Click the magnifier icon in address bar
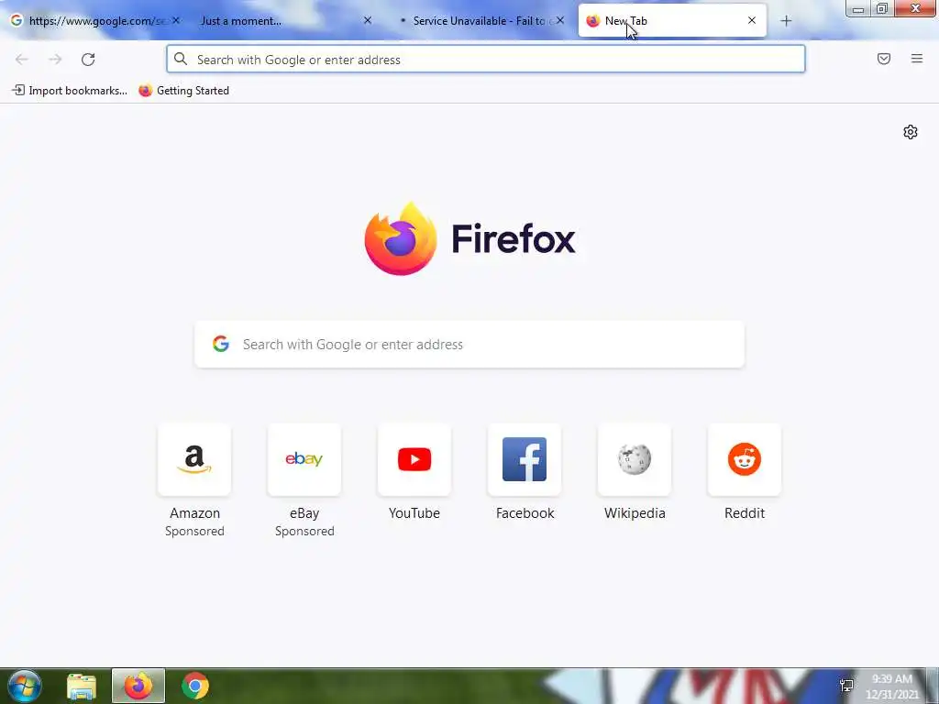The height and width of the screenshot is (704, 939). tap(181, 59)
